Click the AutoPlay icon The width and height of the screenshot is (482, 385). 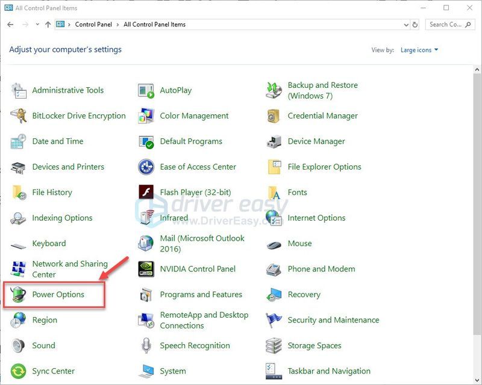[x=146, y=91]
